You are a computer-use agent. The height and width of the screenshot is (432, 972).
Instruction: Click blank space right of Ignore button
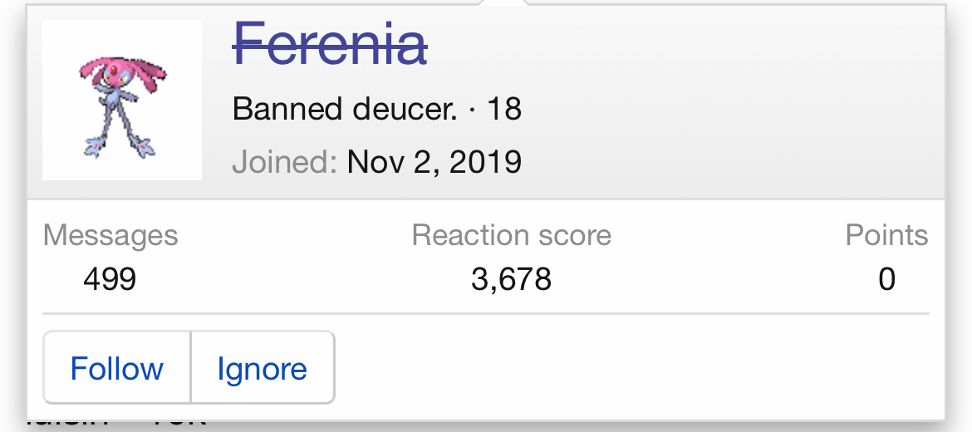click(x=632, y=368)
